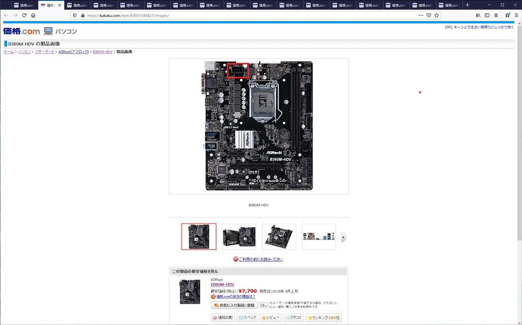This screenshot has width=522, height=325.
Task: Show site security info via padlock icon
Action: (x=83, y=15)
